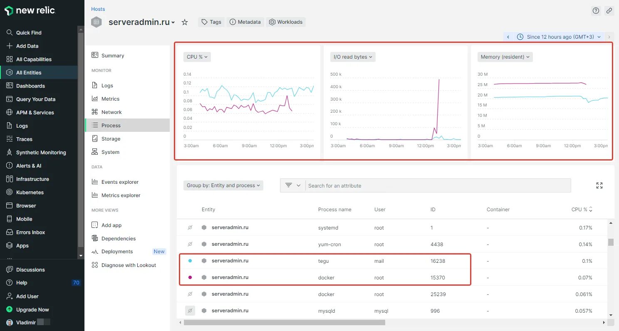Toggle chart visibility for mysqld row
This screenshot has width=619, height=331.
click(x=190, y=311)
